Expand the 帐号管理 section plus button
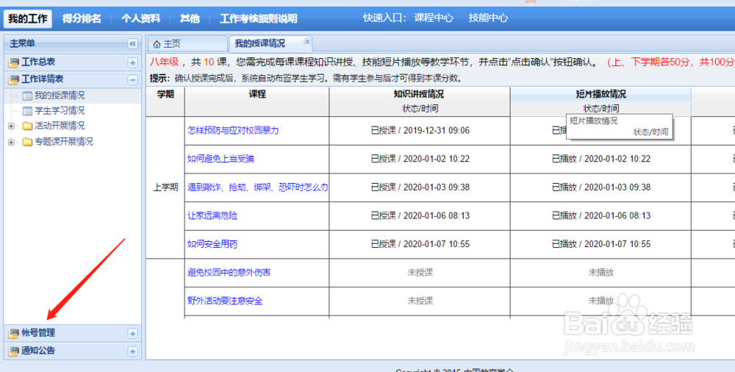The image size is (735, 372). (132, 334)
